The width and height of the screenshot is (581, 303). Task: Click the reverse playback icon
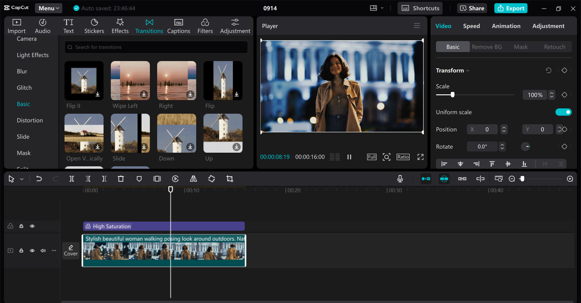[x=175, y=179]
